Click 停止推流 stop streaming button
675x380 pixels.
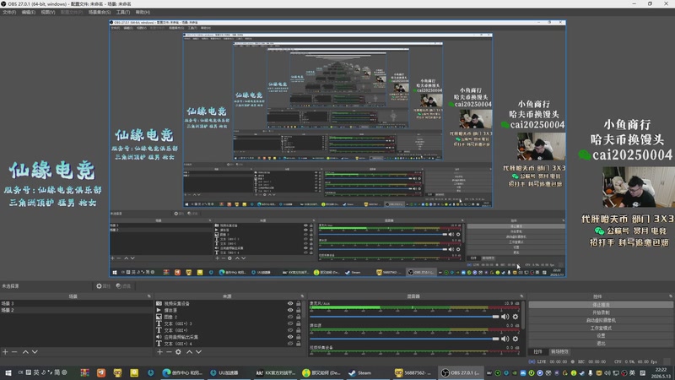[601, 305]
